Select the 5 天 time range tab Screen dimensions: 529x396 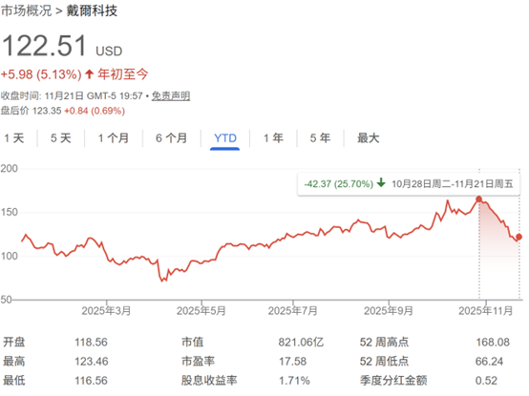tap(61, 138)
